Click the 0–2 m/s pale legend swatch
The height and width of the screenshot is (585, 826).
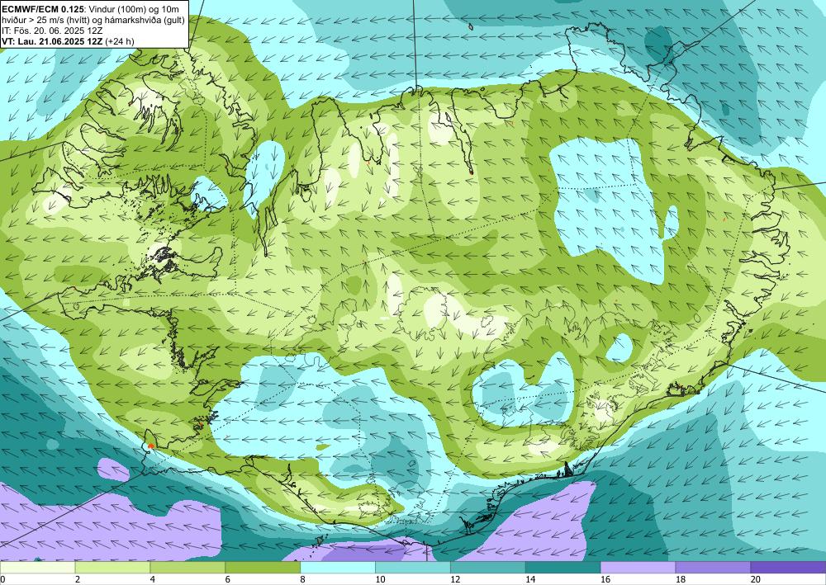(x=37, y=568)
